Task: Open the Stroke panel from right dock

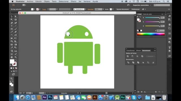Action: click(169, 33)
